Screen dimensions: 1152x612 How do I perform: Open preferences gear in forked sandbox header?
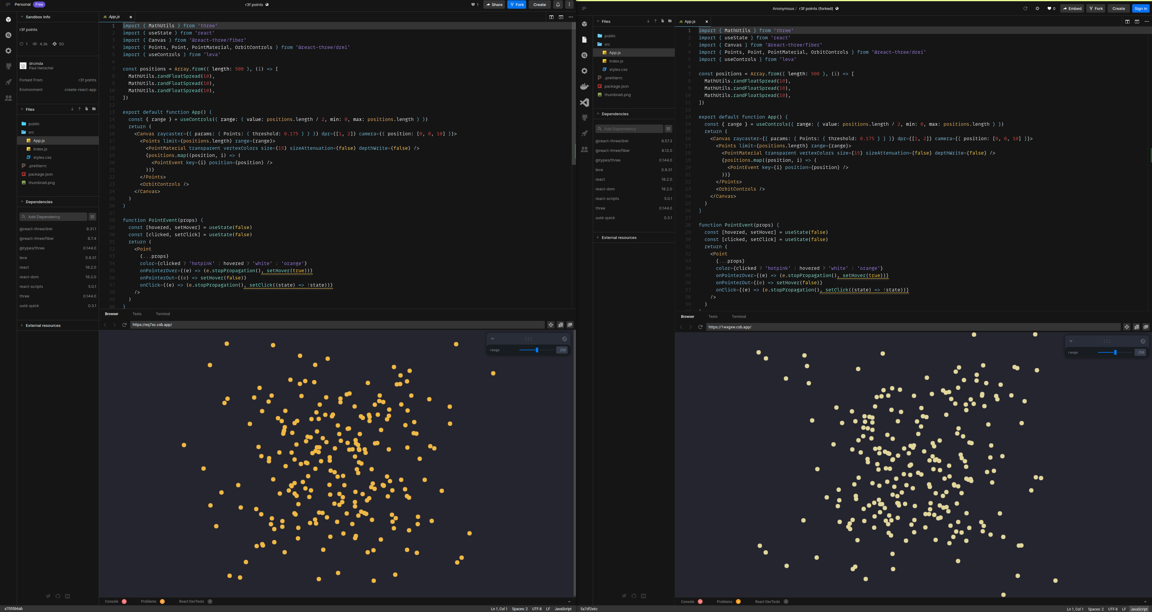pyautogui.click(x=1037, y=8)
